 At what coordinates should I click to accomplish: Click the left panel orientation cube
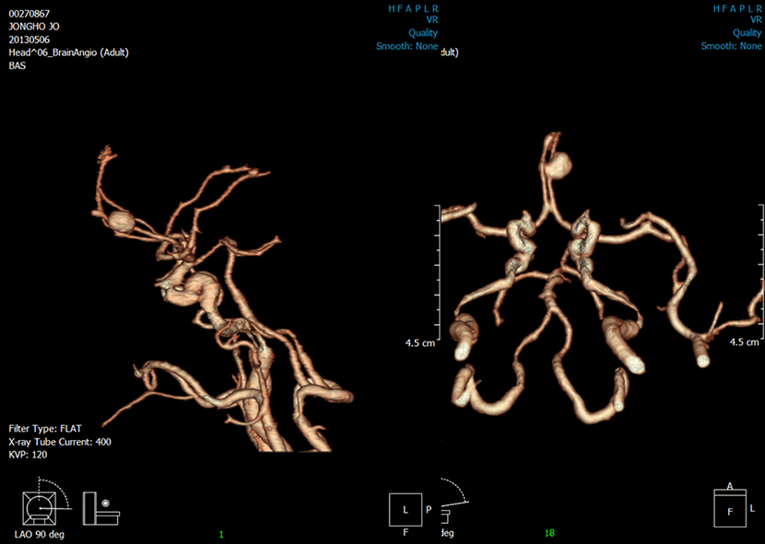(x=405, y=508)
